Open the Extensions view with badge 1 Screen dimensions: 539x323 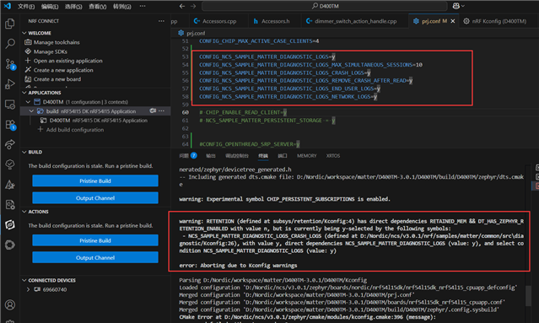click(x=10, y=124)
